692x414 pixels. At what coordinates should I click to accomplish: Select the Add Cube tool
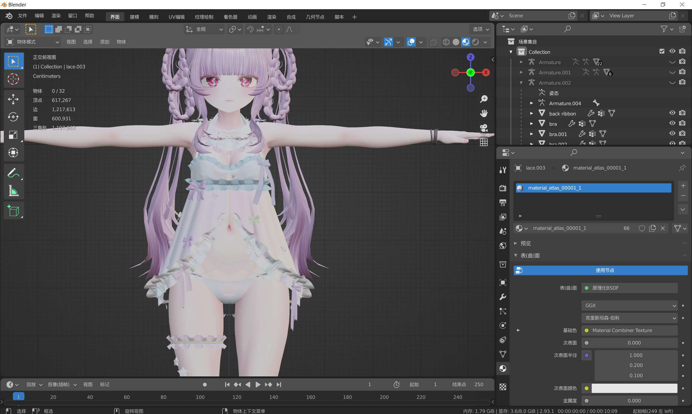click(x=14, y=210)
